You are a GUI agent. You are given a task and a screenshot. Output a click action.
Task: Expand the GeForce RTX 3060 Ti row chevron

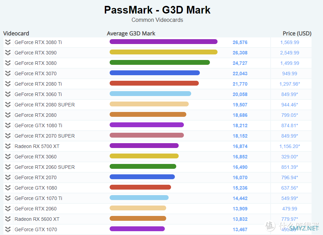[8, 94]
